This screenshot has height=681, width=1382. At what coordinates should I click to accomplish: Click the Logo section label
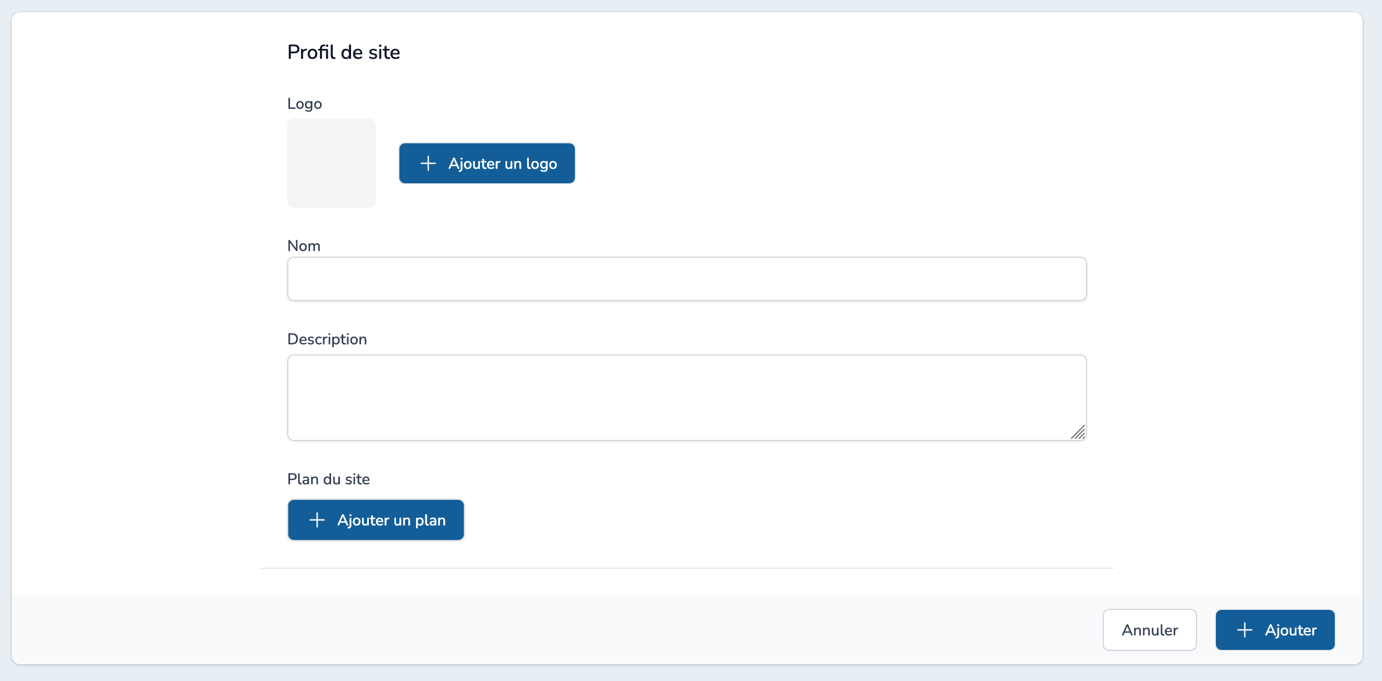pos(304,103)
